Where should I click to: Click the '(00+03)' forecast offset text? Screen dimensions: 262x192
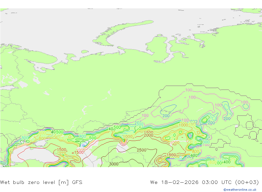coord(247,182)
